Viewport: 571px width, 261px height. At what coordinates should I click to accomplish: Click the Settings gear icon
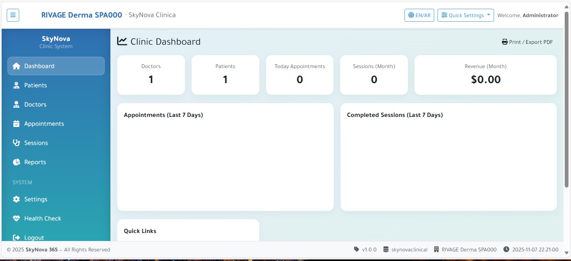pos(16,199)
